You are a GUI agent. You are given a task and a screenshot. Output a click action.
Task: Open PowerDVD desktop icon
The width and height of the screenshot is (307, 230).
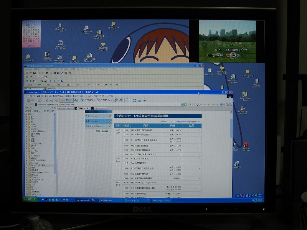click(x=236, y=165)
